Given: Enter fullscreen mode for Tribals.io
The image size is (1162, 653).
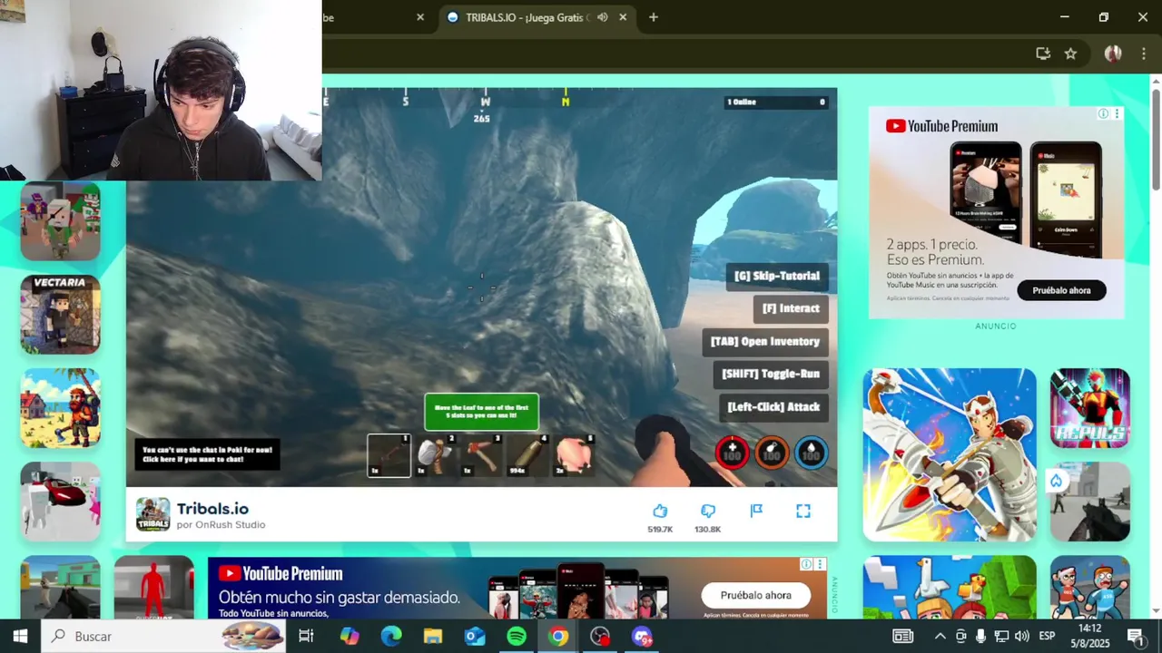Looking at the screenshot, I should [x=803, y=511].
